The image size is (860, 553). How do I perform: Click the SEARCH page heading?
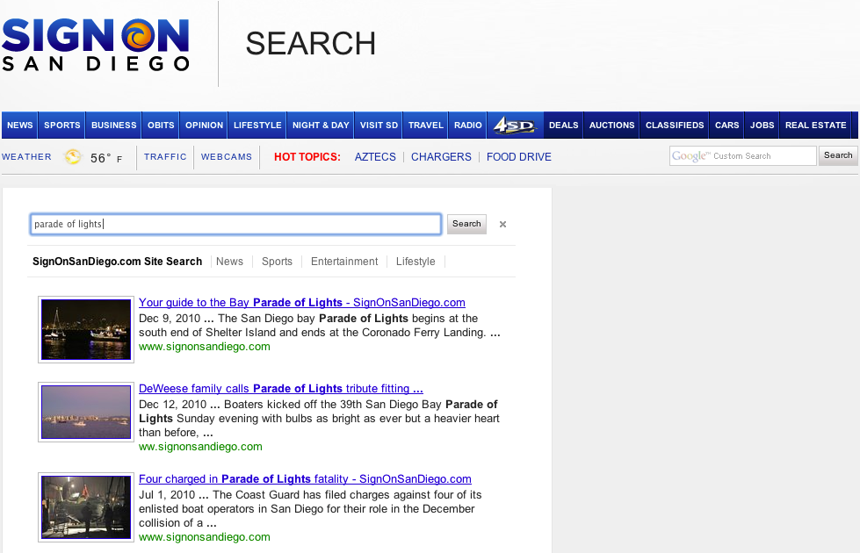pos(310,44)
